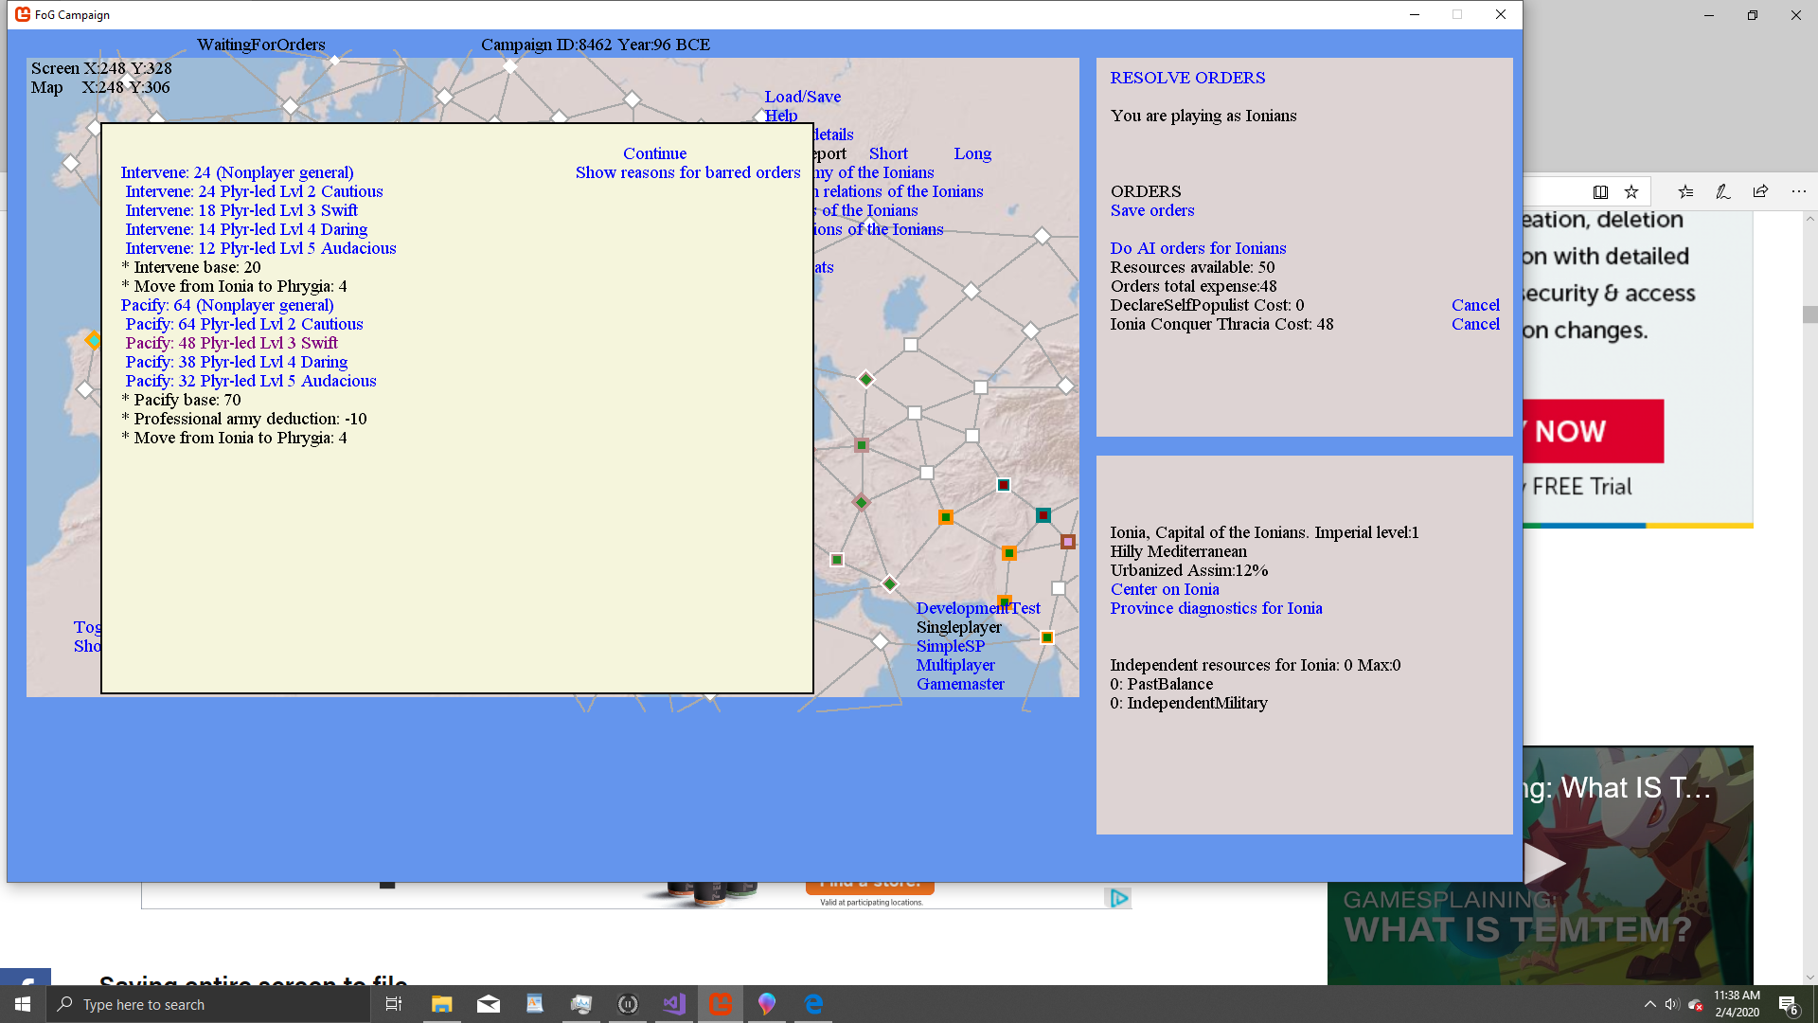Image resolution: width=1818 pixels, height=1023 pixels.
Task: Choose Intervene 12 Plyr-led Lvl 5 Audacious
Action: coord(260,248)
